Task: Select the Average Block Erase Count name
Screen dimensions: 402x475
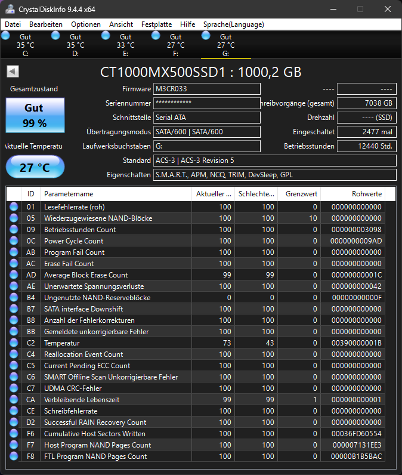Action: pos(86,274)
